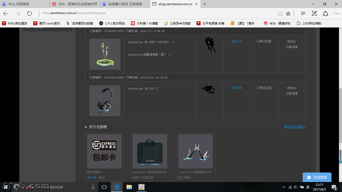The width and height of the screenshot is (342, 192).
Task: Click the battery tray icon
Action: (302, 187)
